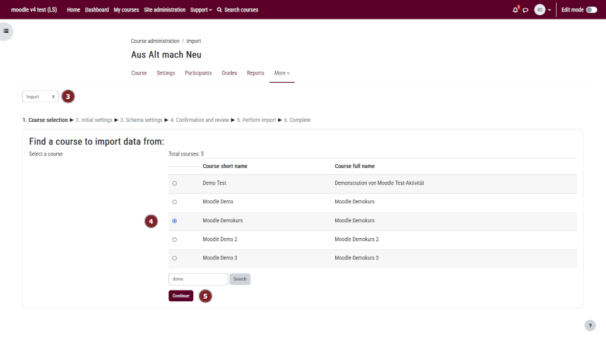Viewport: 606px width, 341px height.
Task: Open the course index drawer icon
Action: click(x=6, y=31)
